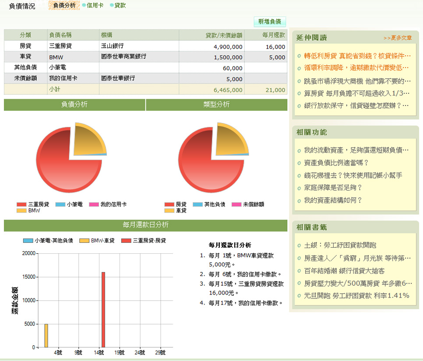Open the 家庭保障是否足夠 link
This screenshot has width=423, height=361.
(x=333, y=188)
